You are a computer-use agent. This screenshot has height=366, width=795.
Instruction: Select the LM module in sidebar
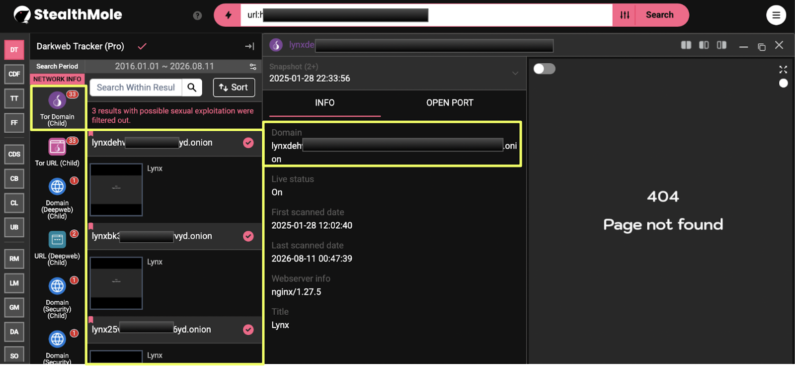(14, 283)
